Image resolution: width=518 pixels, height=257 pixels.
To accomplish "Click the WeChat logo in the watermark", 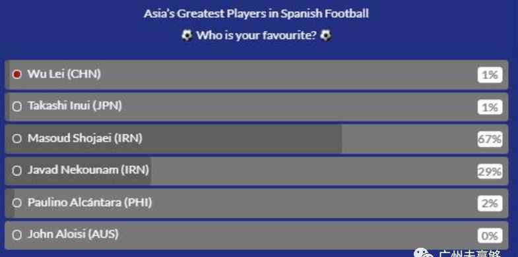I will click(424, 253).
